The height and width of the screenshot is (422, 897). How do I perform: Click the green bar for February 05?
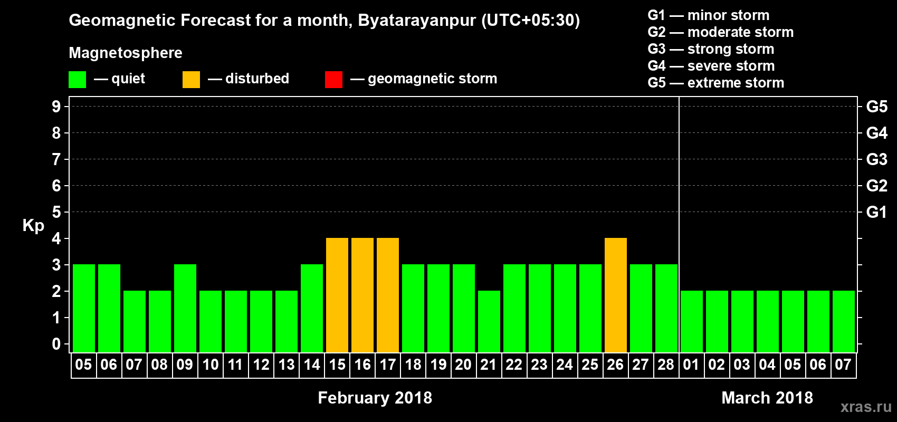[84, 308]
